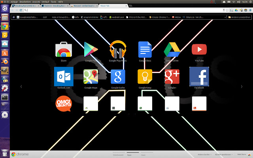Screen dimensions: 253x158
Task: Open the Bearbeiten menu
Action: 25,2
